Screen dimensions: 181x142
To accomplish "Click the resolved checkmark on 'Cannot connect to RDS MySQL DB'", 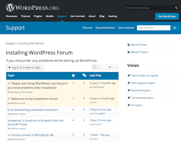I will click(9, 135).
